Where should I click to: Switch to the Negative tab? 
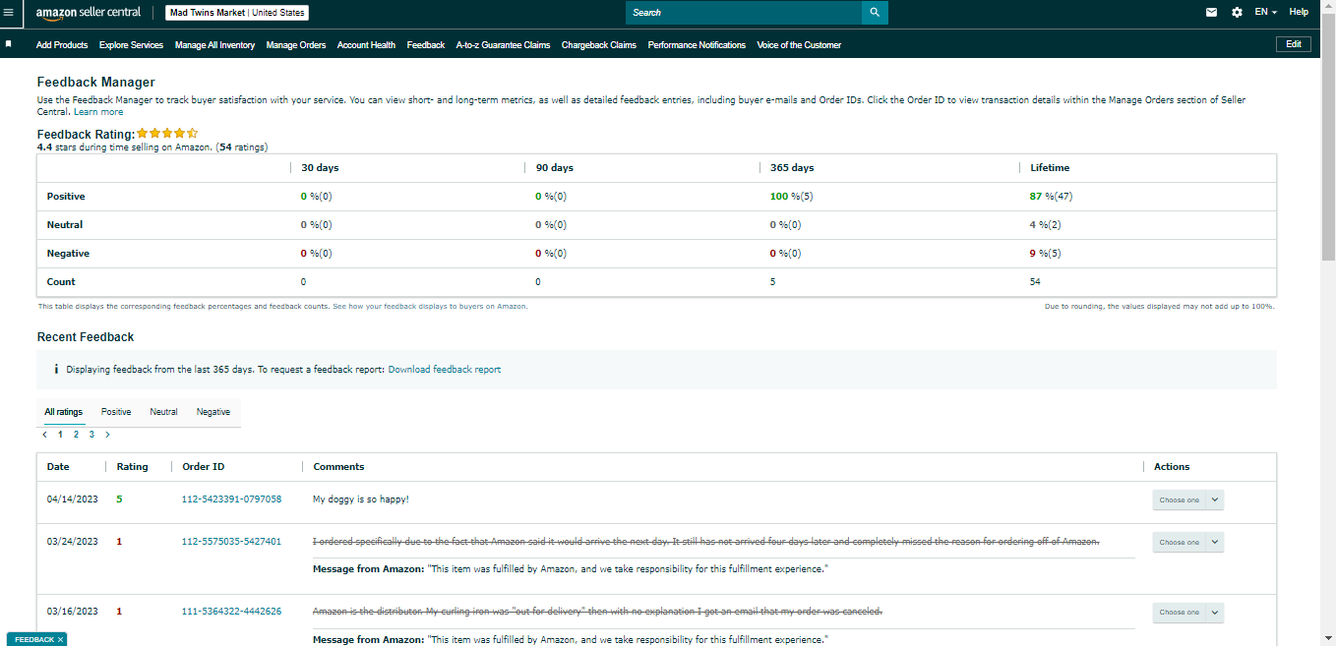(213, 412)
